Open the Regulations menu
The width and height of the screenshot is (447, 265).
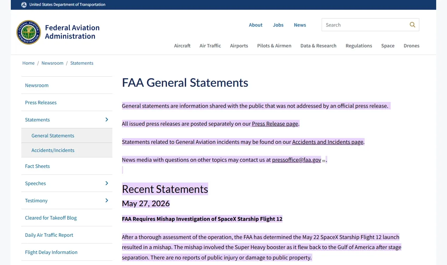click(359, 46)
